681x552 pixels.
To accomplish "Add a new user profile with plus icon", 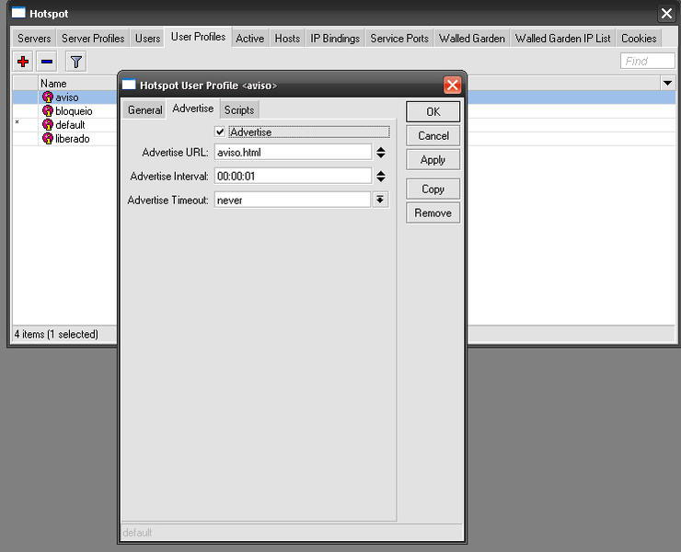I will point(23,62).
